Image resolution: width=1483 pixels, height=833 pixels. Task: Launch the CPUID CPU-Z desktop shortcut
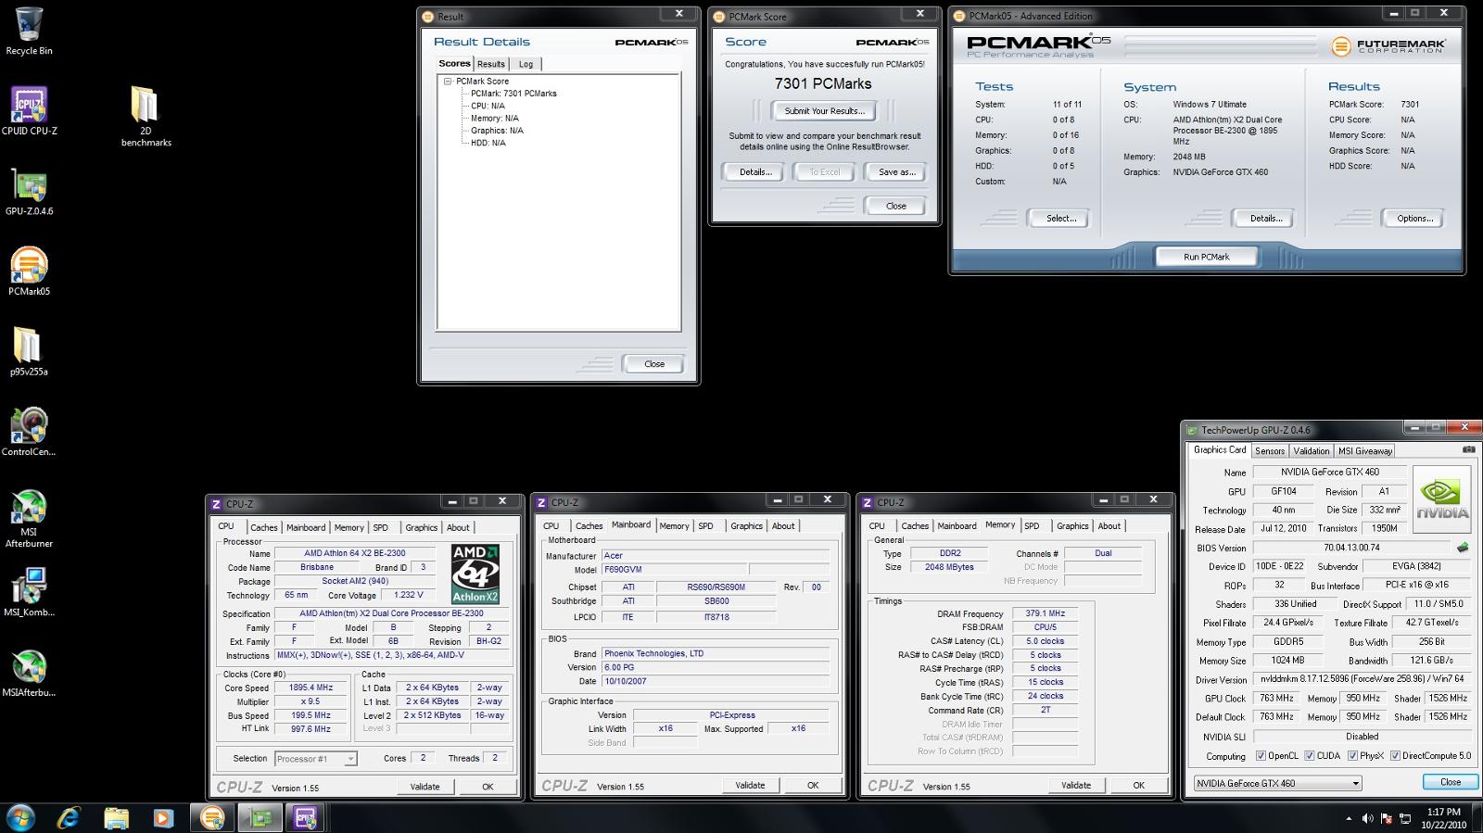pos(29,111)
